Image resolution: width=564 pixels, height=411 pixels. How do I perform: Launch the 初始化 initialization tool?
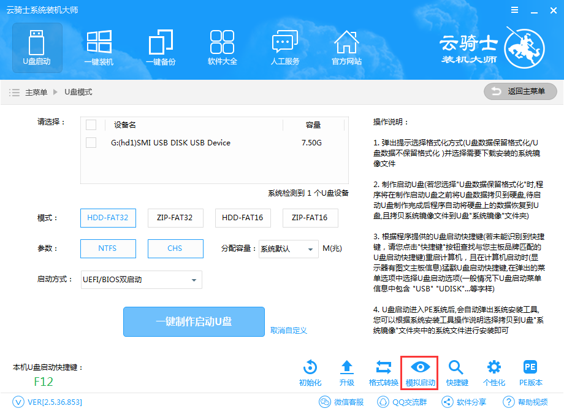coord(310,372)
